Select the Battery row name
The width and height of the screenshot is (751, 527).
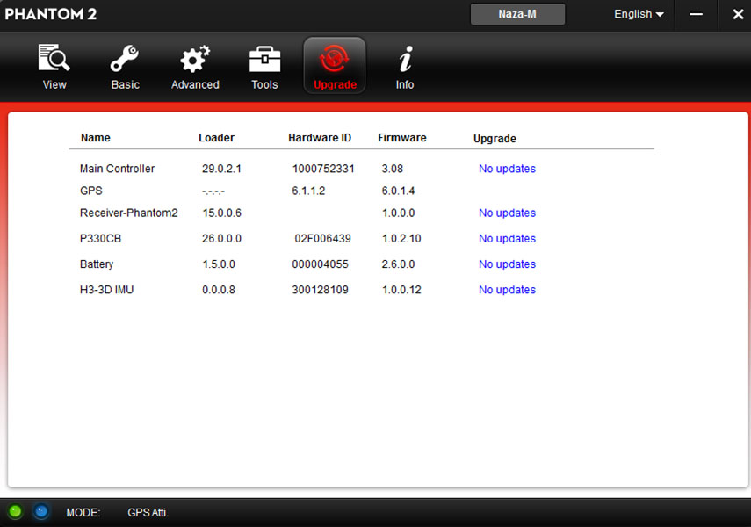point(97,264)
